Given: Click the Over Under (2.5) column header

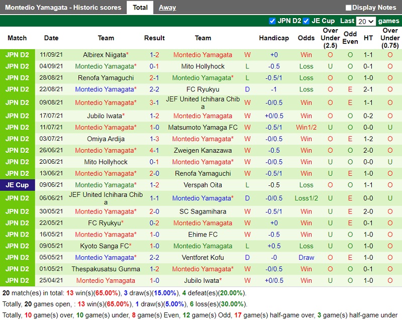Looking at the screenshot, I should pos(330,38).
